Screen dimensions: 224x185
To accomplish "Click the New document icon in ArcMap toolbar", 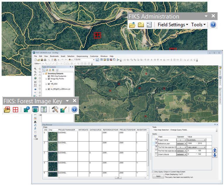I will 35,60.
